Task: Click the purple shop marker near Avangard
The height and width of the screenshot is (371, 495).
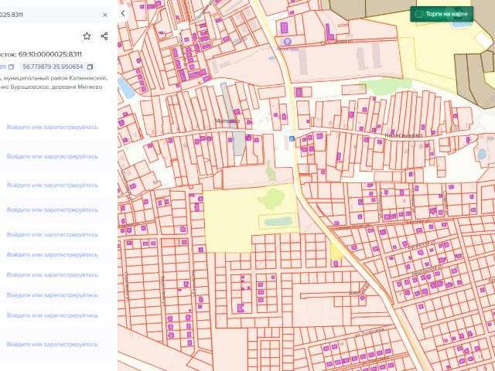Action: pos(288,41)
